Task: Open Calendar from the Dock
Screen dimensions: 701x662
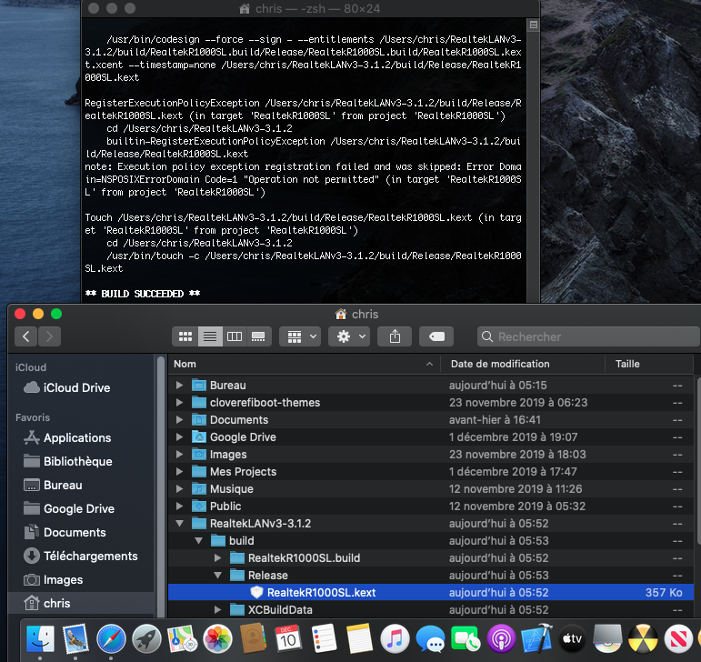Action: click(x=288, y=638)
